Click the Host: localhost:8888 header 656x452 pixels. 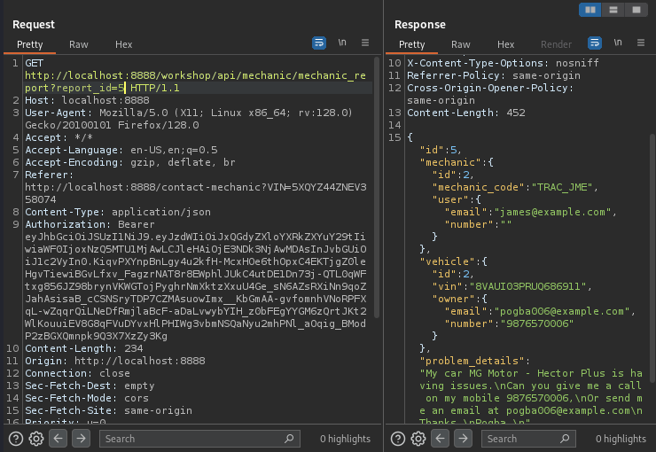point(87,100)
